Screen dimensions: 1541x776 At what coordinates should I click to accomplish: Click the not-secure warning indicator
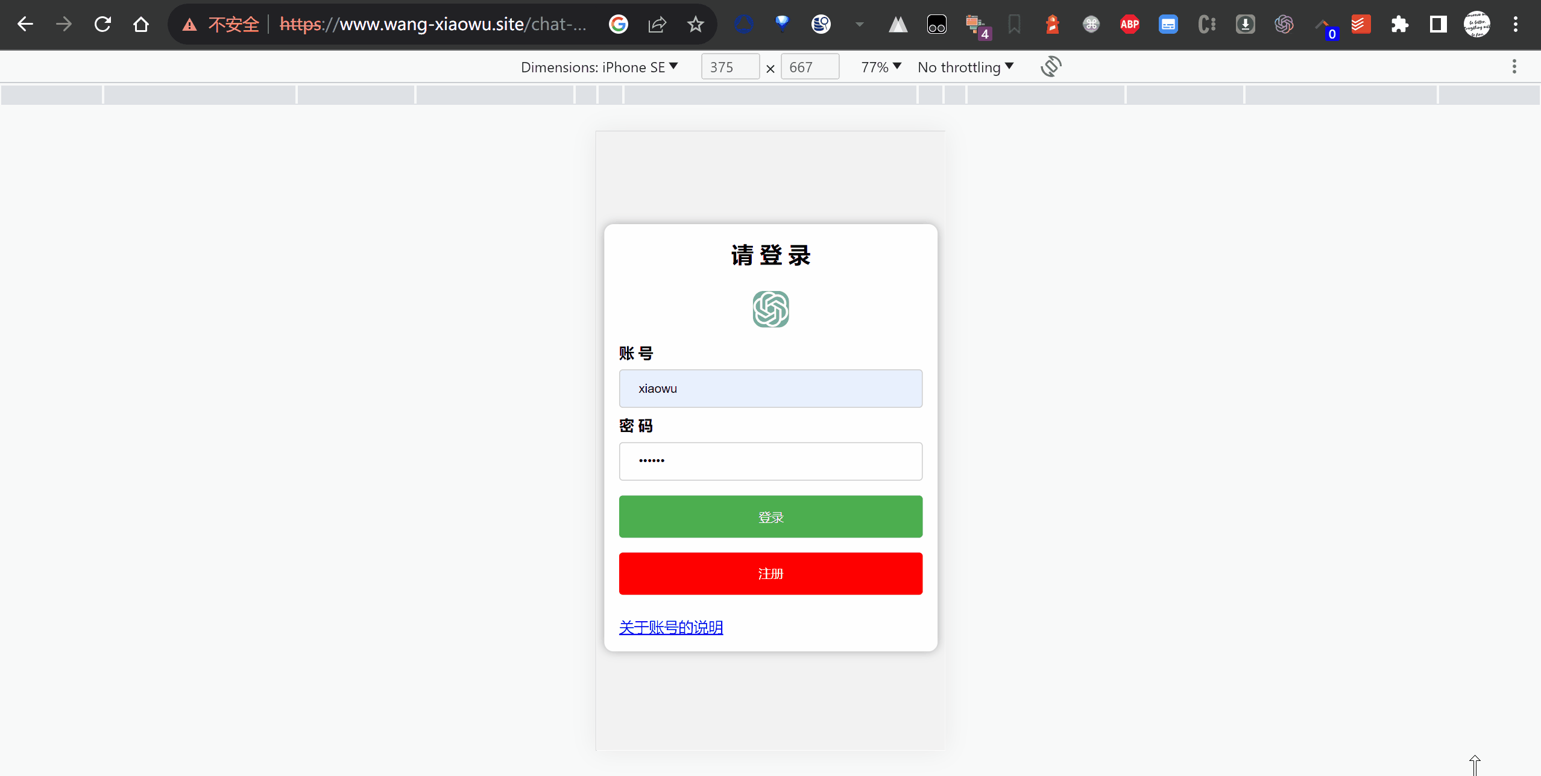coord(222,24)
